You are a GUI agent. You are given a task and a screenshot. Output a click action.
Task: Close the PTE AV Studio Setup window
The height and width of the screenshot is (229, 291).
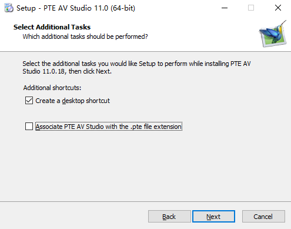click(278, 8)
